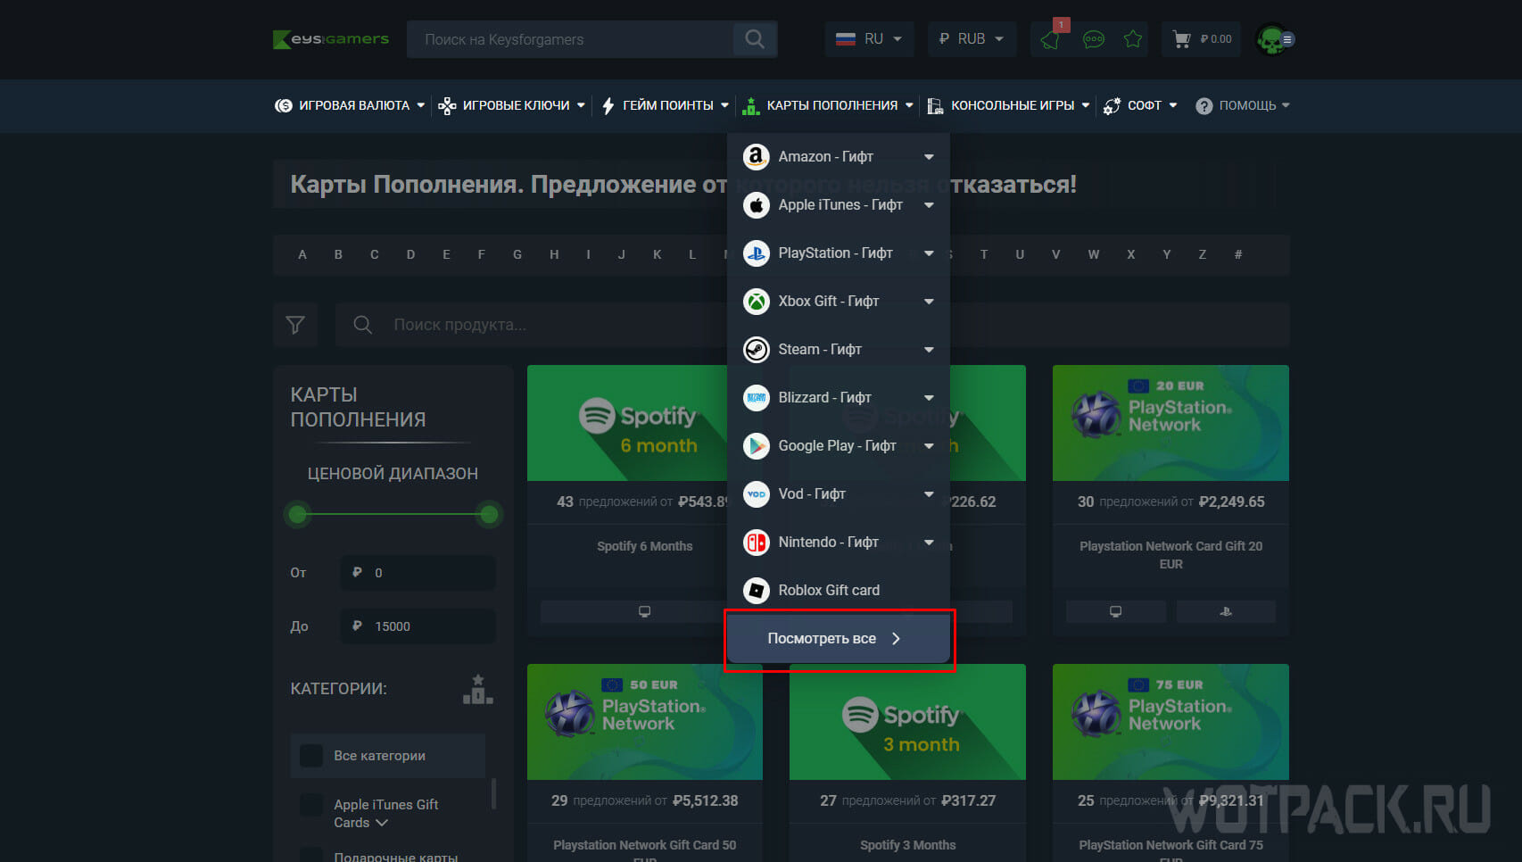Image resolution: width=1522 pixels, height=862 pixels.
Task: Check the "Все категории" checkbox
Action: [311, 756]
